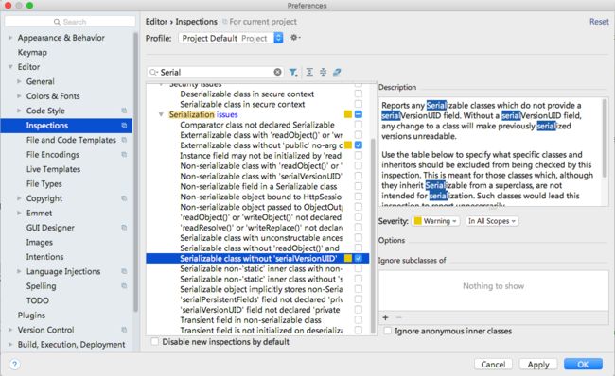Click the reset-to-empty eraser icon
The image size is (615, 376).
coord(337,72)
